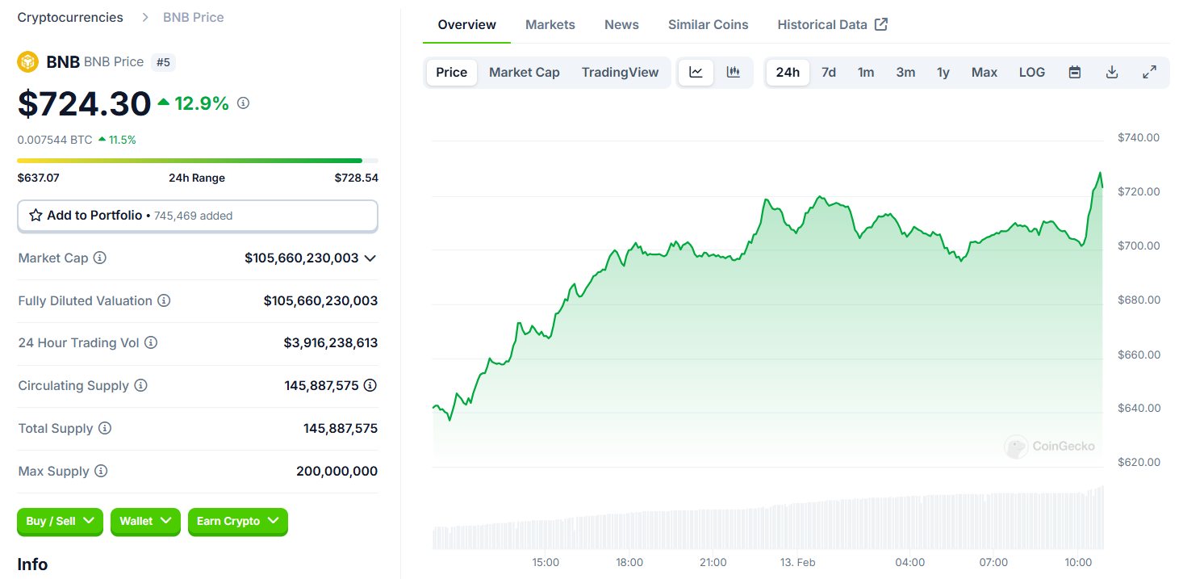Click the BNB Price breadcrumb
This screenshot has height=579, width=1204.
point(194,17)
